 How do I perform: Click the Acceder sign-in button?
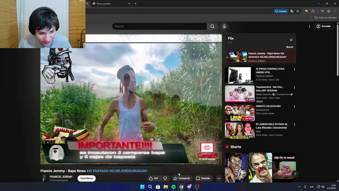pyautogui.click(x=323, y=26)
